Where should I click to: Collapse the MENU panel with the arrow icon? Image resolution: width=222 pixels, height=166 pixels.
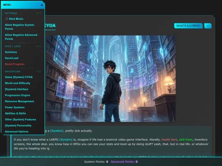[x=42, y=5]
